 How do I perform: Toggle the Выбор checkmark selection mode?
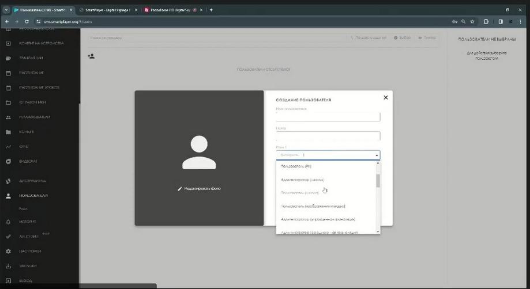402,38
